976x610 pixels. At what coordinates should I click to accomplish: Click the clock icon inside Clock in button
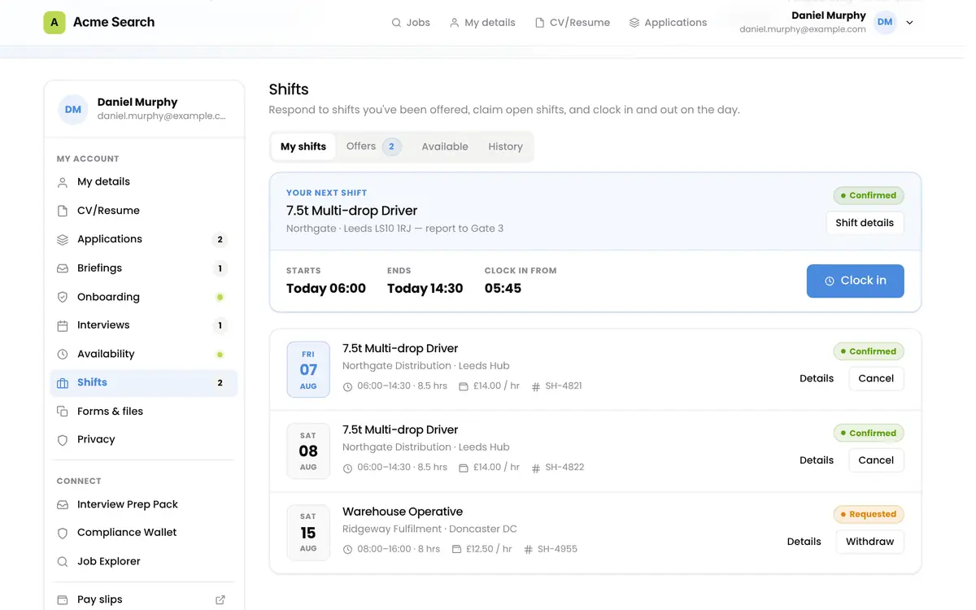[830, 281]
